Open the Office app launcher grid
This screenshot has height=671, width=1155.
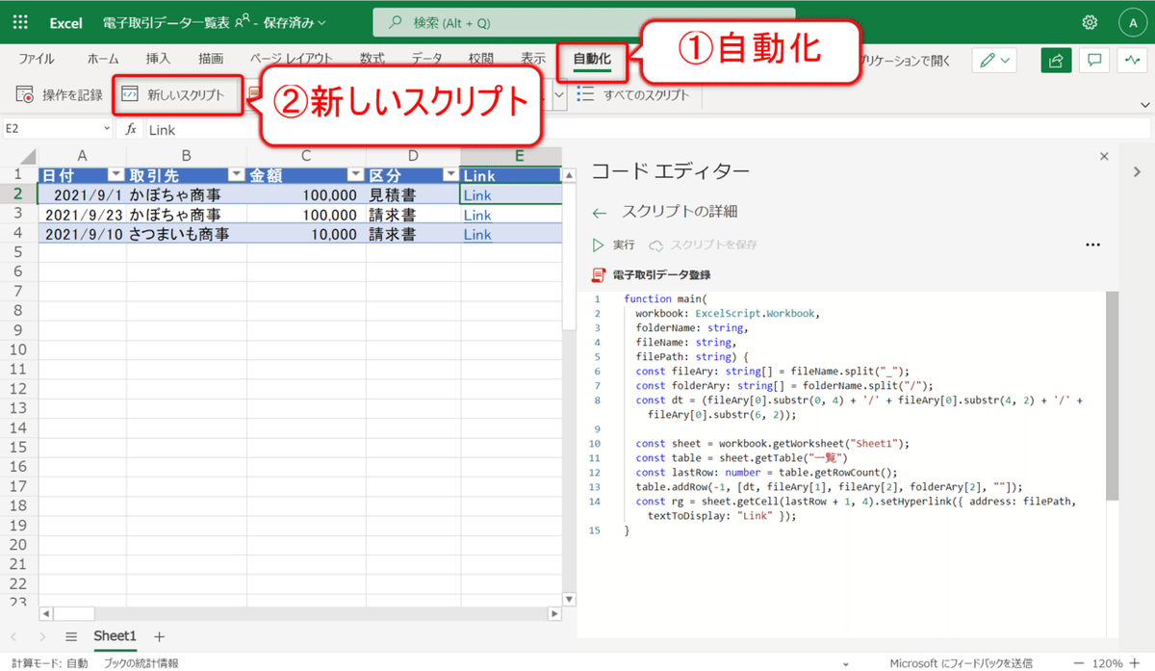point(22,22)
